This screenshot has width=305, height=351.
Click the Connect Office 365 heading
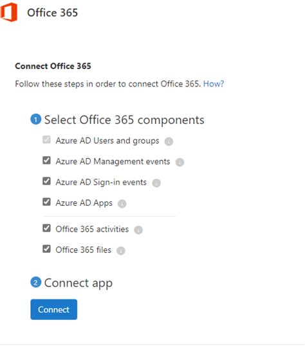(53, 66)
